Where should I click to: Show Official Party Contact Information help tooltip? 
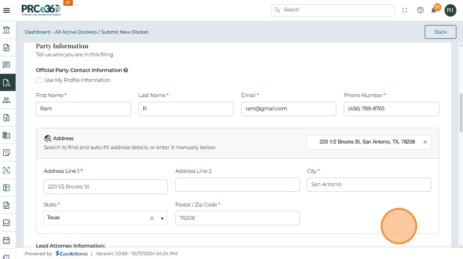coord(126,70)
